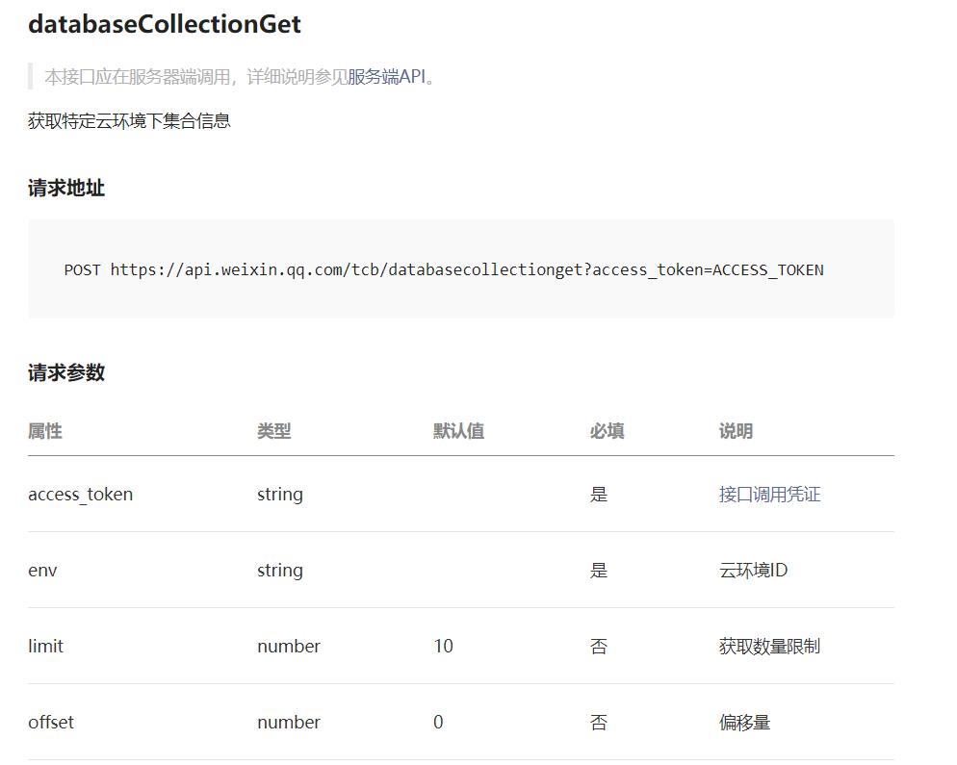Click the 类型 column header
Screen dimensions: 957x765
[274, 431]
